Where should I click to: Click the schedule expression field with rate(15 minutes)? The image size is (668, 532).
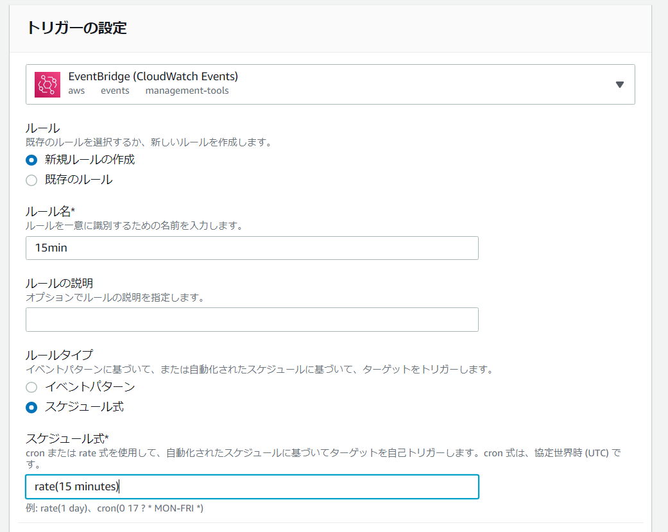click(252, 486)
